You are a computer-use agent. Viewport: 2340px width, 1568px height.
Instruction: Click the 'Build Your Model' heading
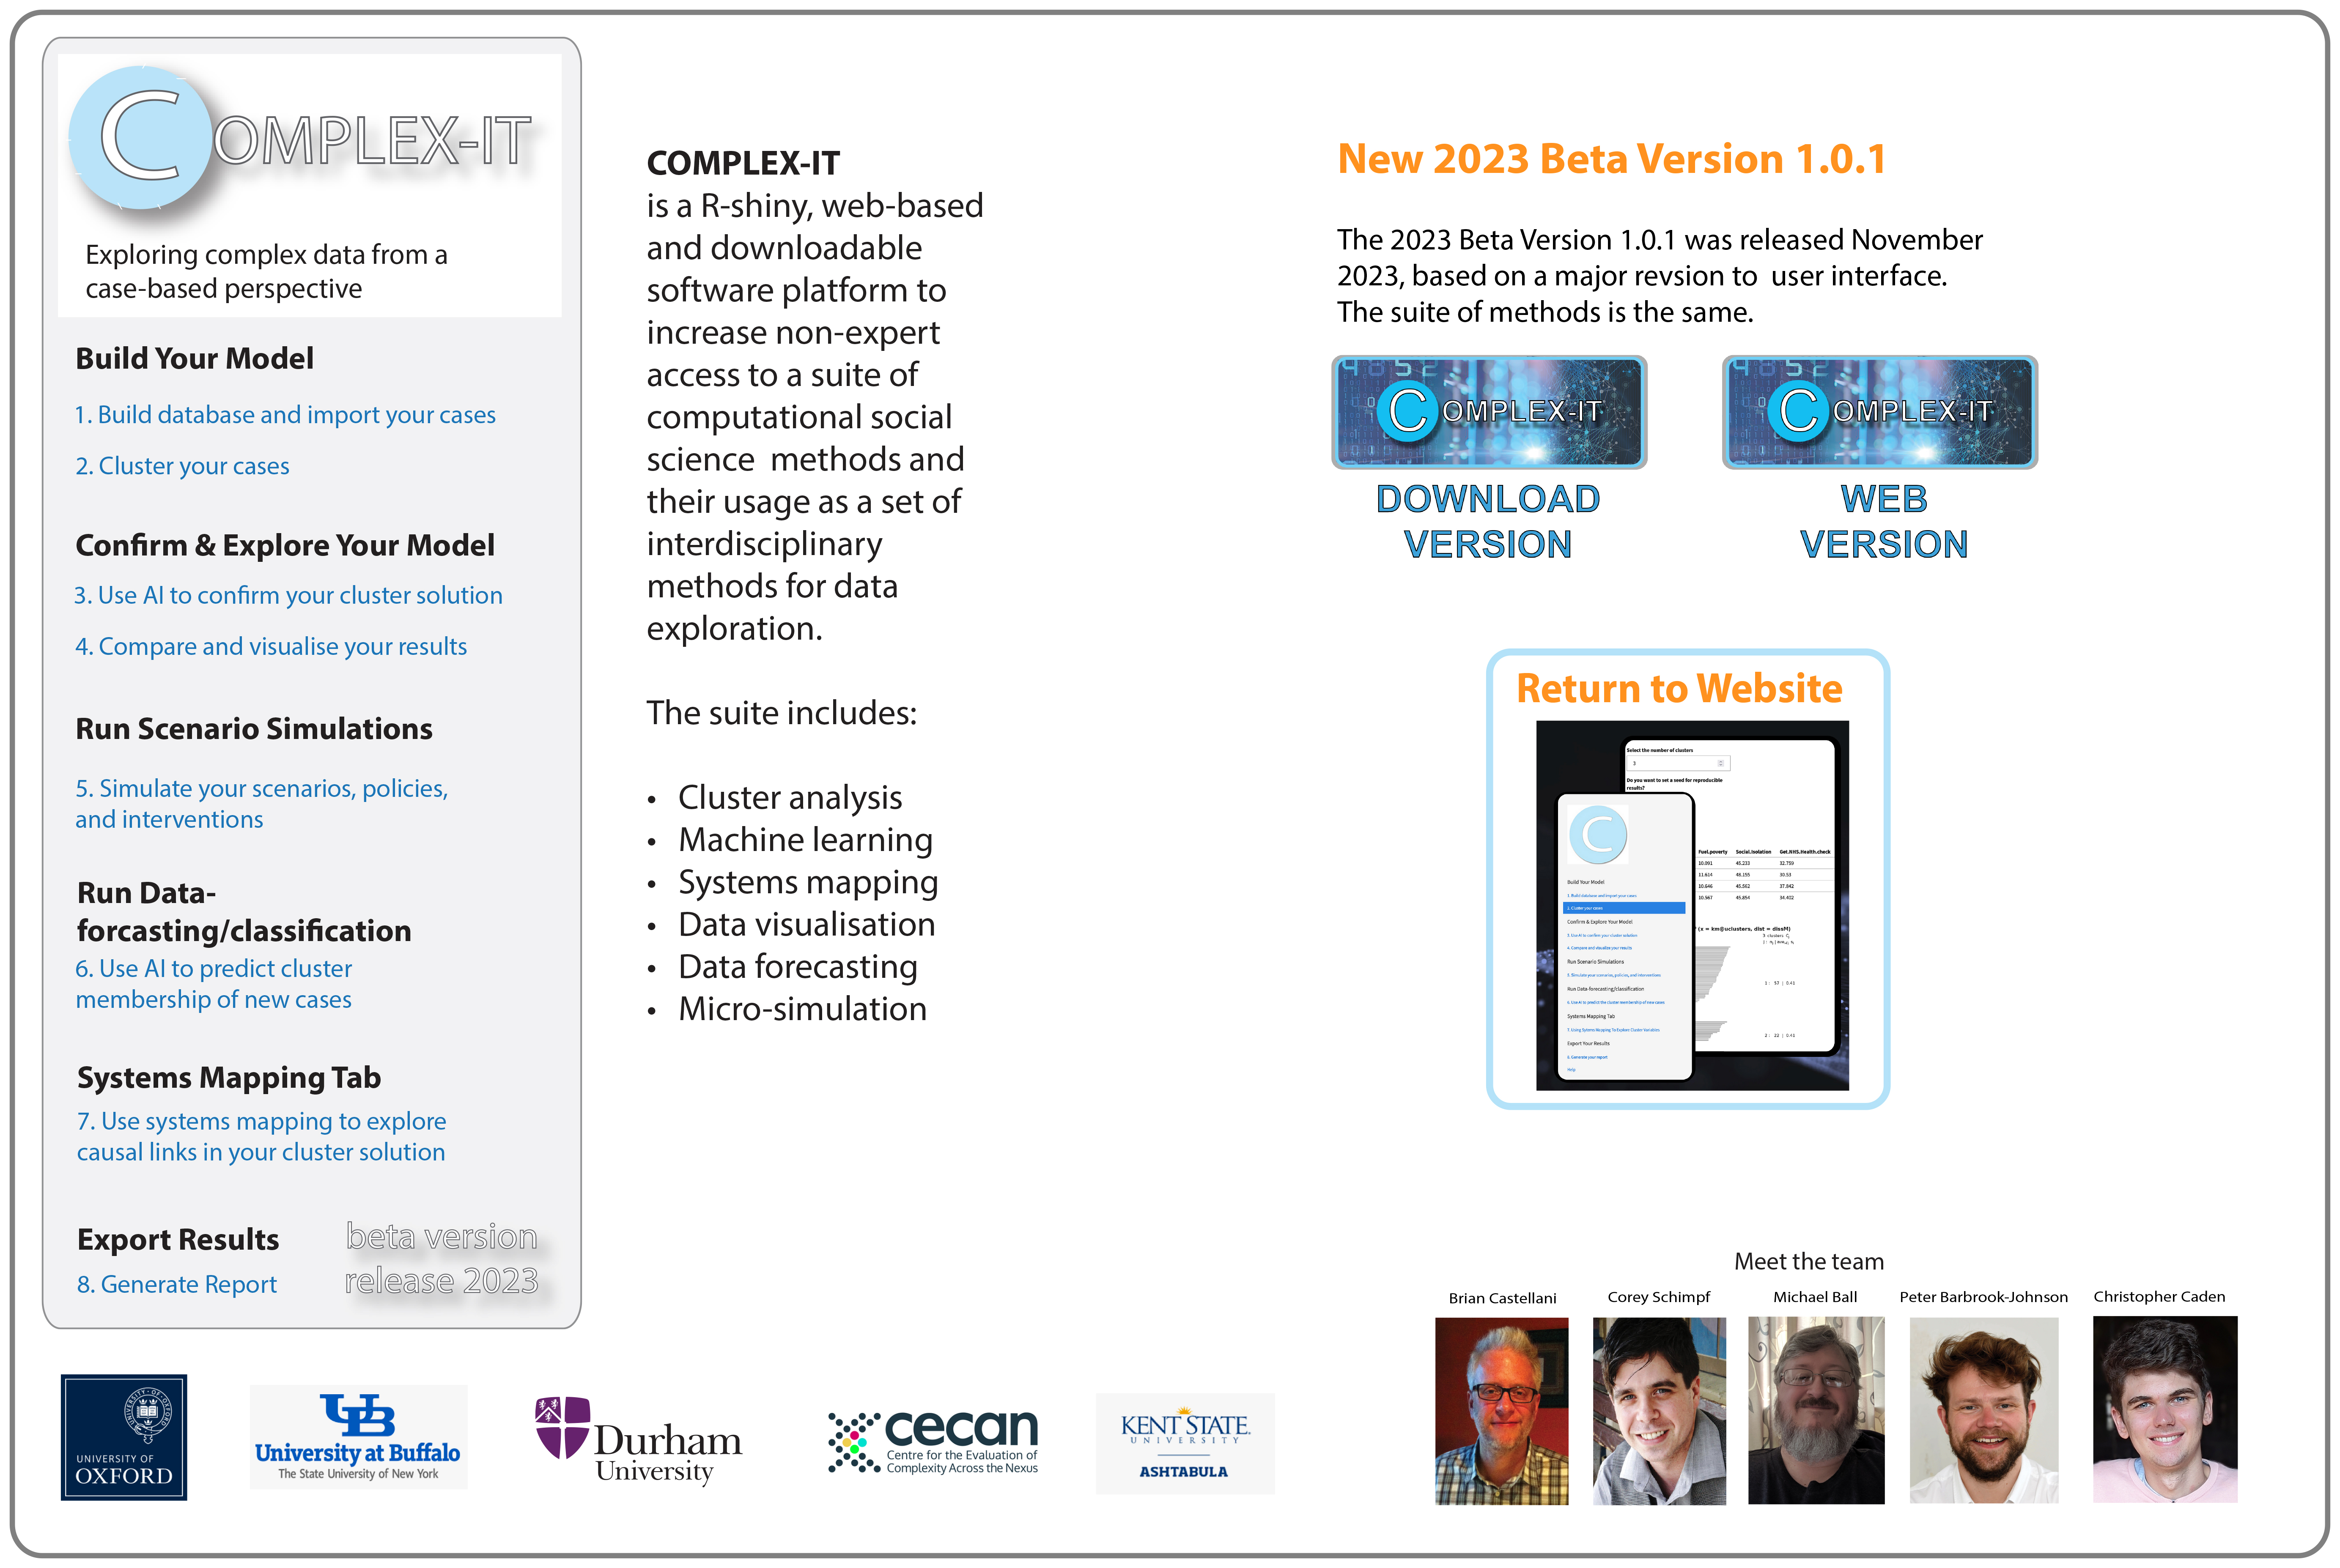pos(195,358)
